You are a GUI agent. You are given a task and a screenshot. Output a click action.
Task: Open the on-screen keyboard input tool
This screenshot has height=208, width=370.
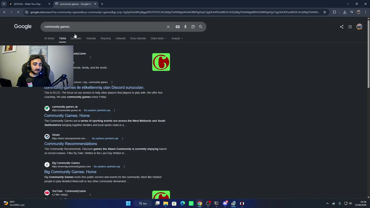[x=177, y=27]
